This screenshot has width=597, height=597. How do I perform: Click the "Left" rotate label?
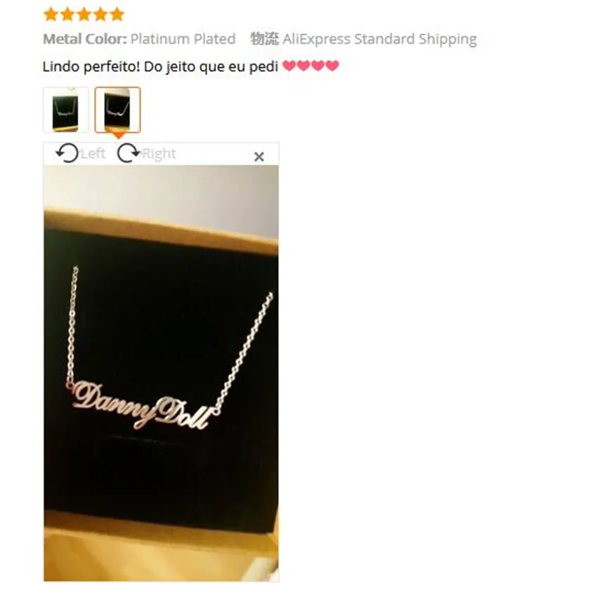pos(93,153)
